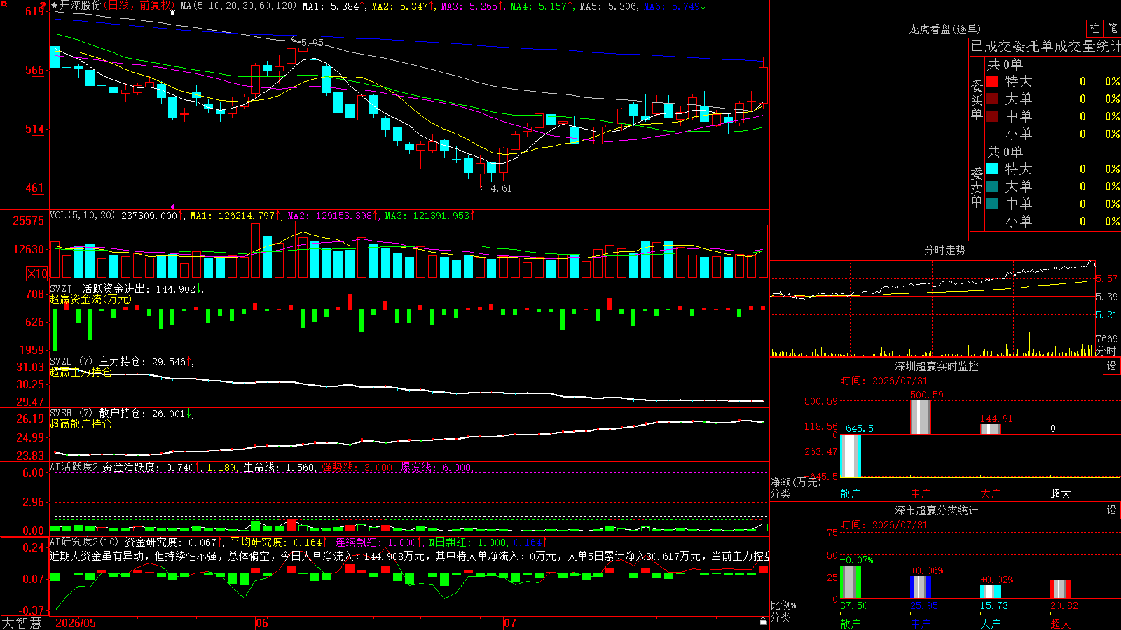The height and width of the screenshot is (630, 1121).
Task: Switch to 柱 bar display mode
Action: 1094,28
